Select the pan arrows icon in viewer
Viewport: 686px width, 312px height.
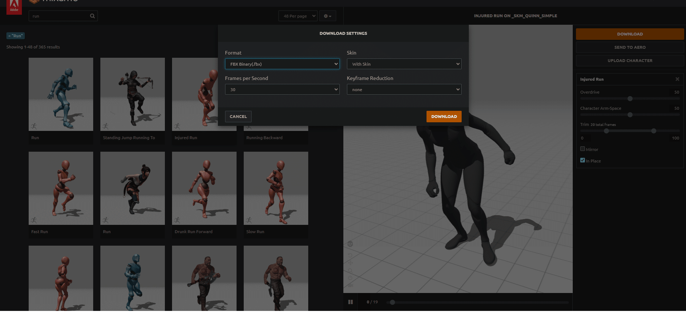[350, 263]
